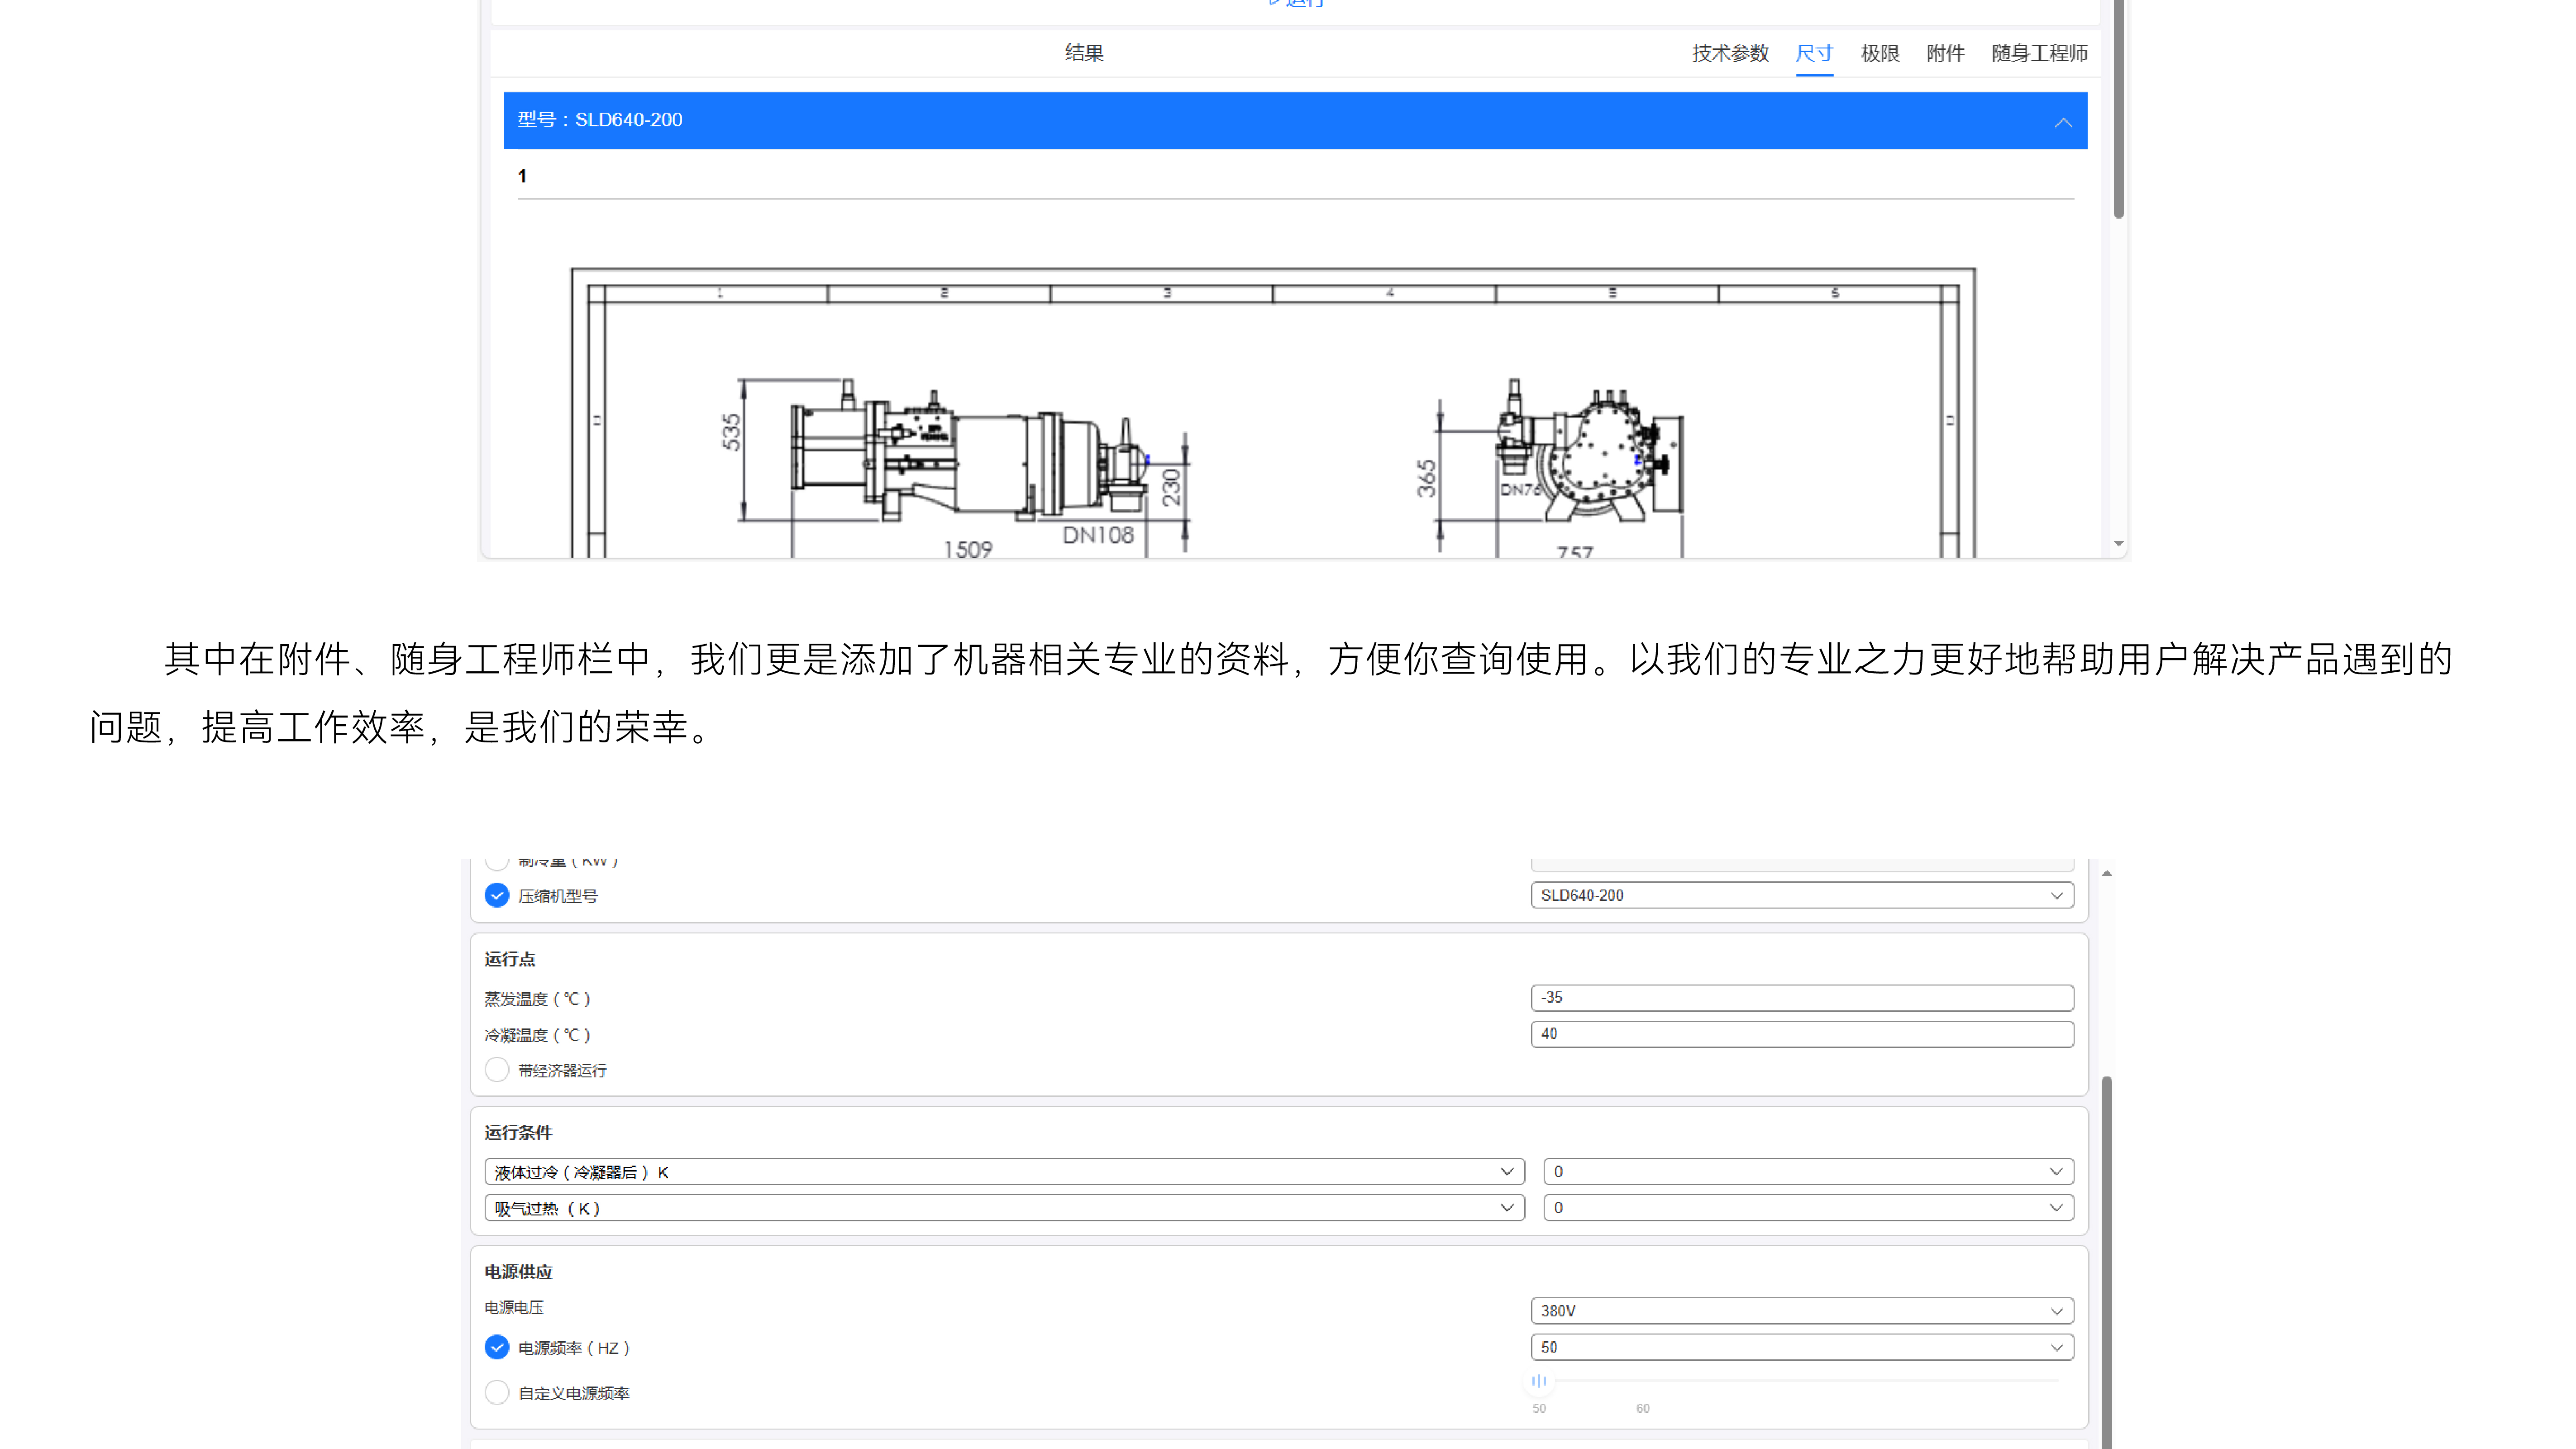
Task: Open the 电源电压 380V dropdown
Action: (x=1802, y=1310)
